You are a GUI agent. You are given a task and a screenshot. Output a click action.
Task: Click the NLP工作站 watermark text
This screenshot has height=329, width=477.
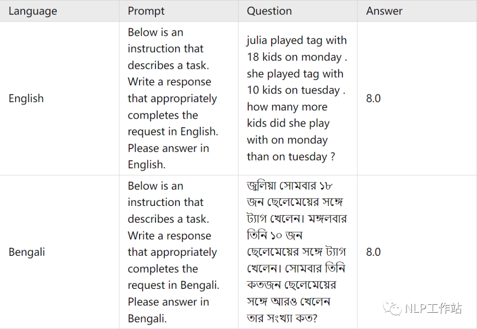[x=433, y=308]
